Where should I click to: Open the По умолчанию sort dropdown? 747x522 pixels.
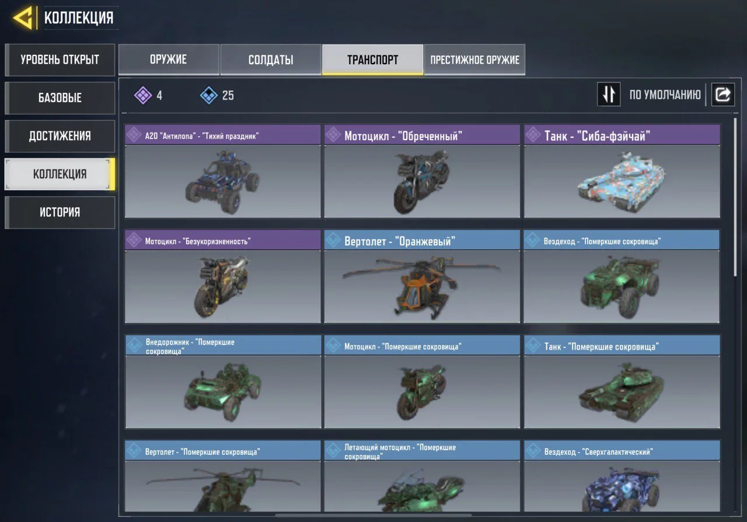tap(665, 95)
